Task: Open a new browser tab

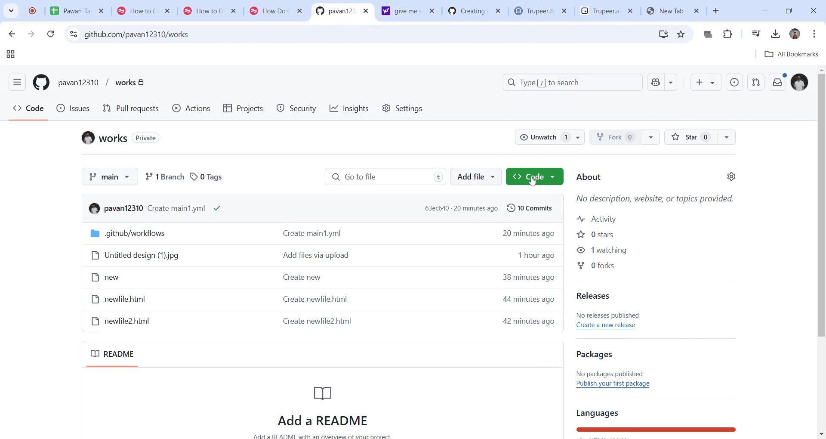Action: pyautogui.click(x=716, y=11)
